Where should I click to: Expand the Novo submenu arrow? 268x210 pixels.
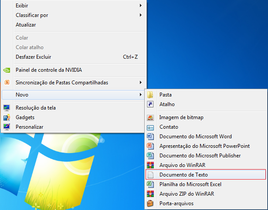(x=140, y=94)
